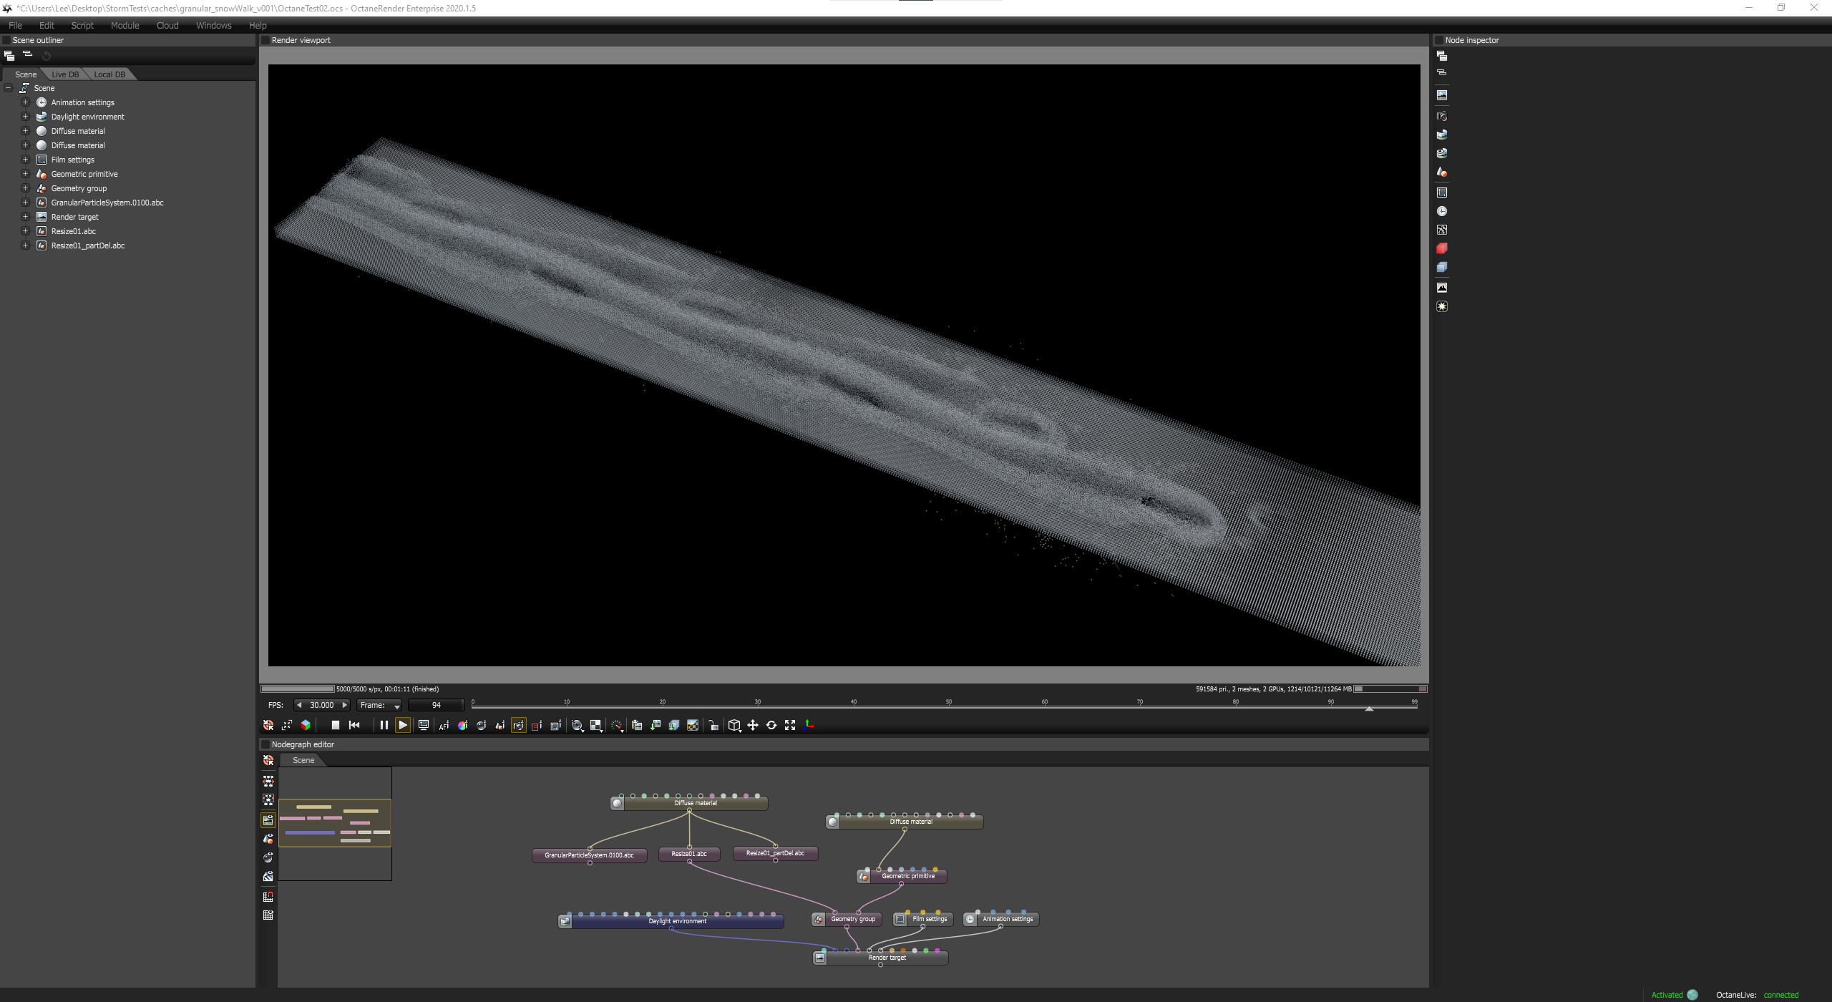1832x1002 pixels.
Task: Open the Script menu
Action: [x=82, y=25]
